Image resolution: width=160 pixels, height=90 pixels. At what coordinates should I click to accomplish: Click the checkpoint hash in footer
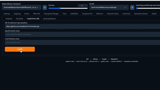tap(131, 61)
